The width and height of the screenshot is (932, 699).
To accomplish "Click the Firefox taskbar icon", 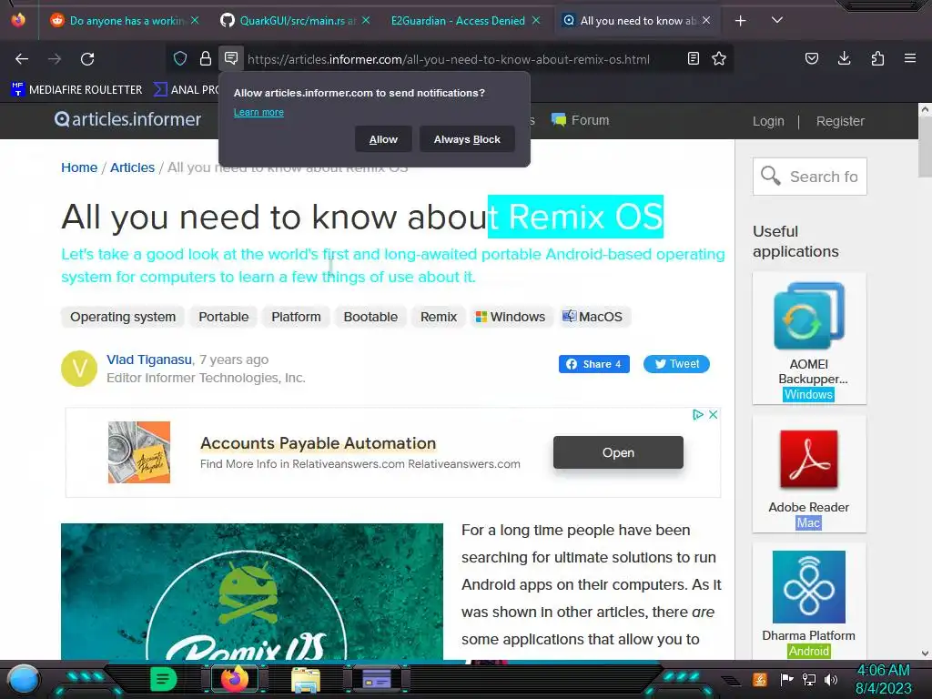I will click(235, 679).
